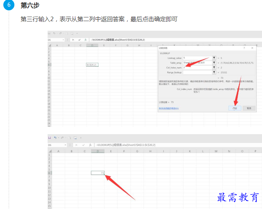Click the Select All corner in the upper worksheet
This screenshot has height=209, width=262.
point(49,45)
